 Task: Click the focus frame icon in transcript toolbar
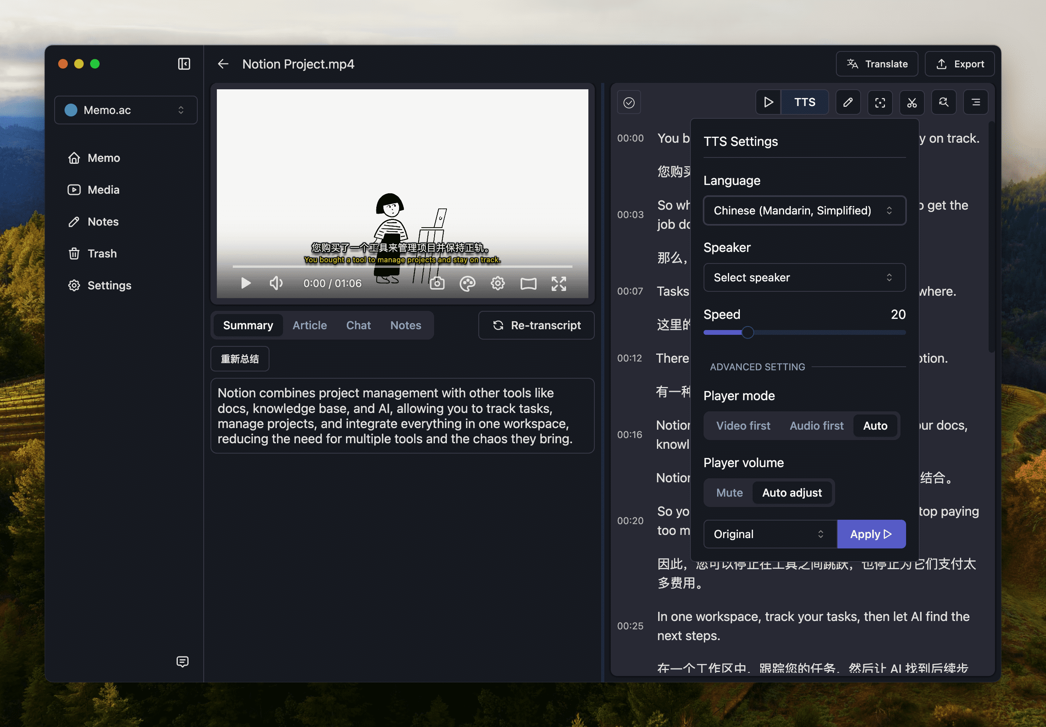pos(880,102)
